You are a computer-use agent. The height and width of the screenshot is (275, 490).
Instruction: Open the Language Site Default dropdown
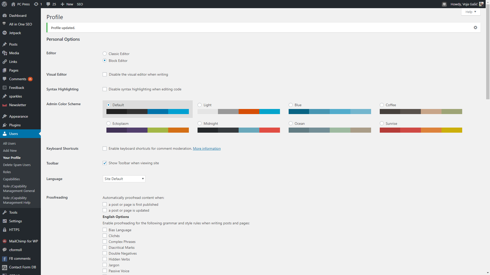[124, 179]
